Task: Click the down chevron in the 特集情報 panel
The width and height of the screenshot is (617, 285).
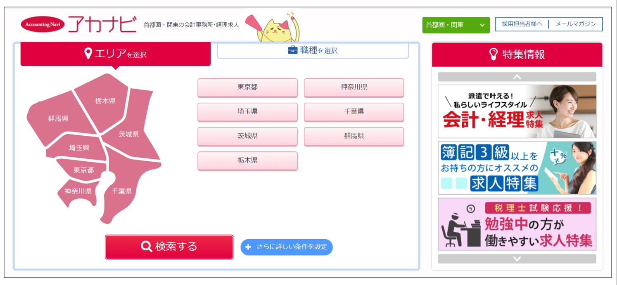Action: pyautogui.click(x=517, y=259)
